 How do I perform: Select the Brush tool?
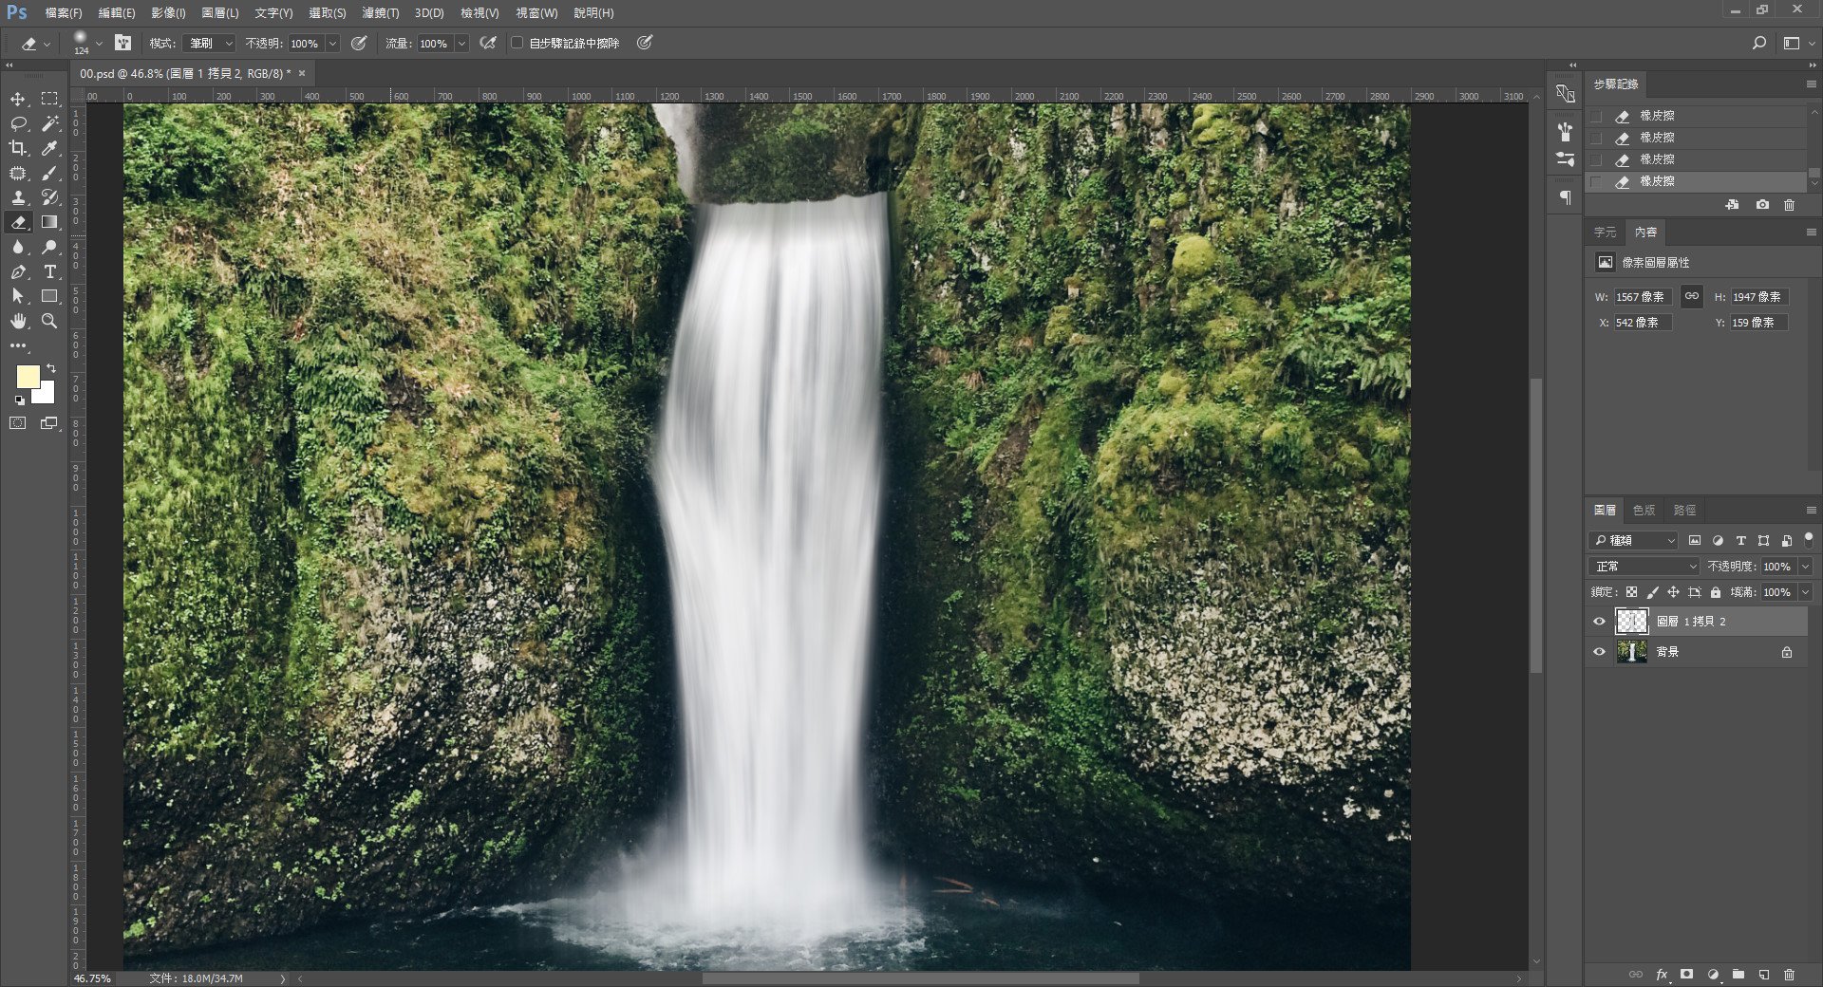49,173
